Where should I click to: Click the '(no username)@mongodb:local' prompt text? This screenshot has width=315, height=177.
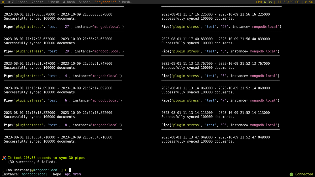33,170
